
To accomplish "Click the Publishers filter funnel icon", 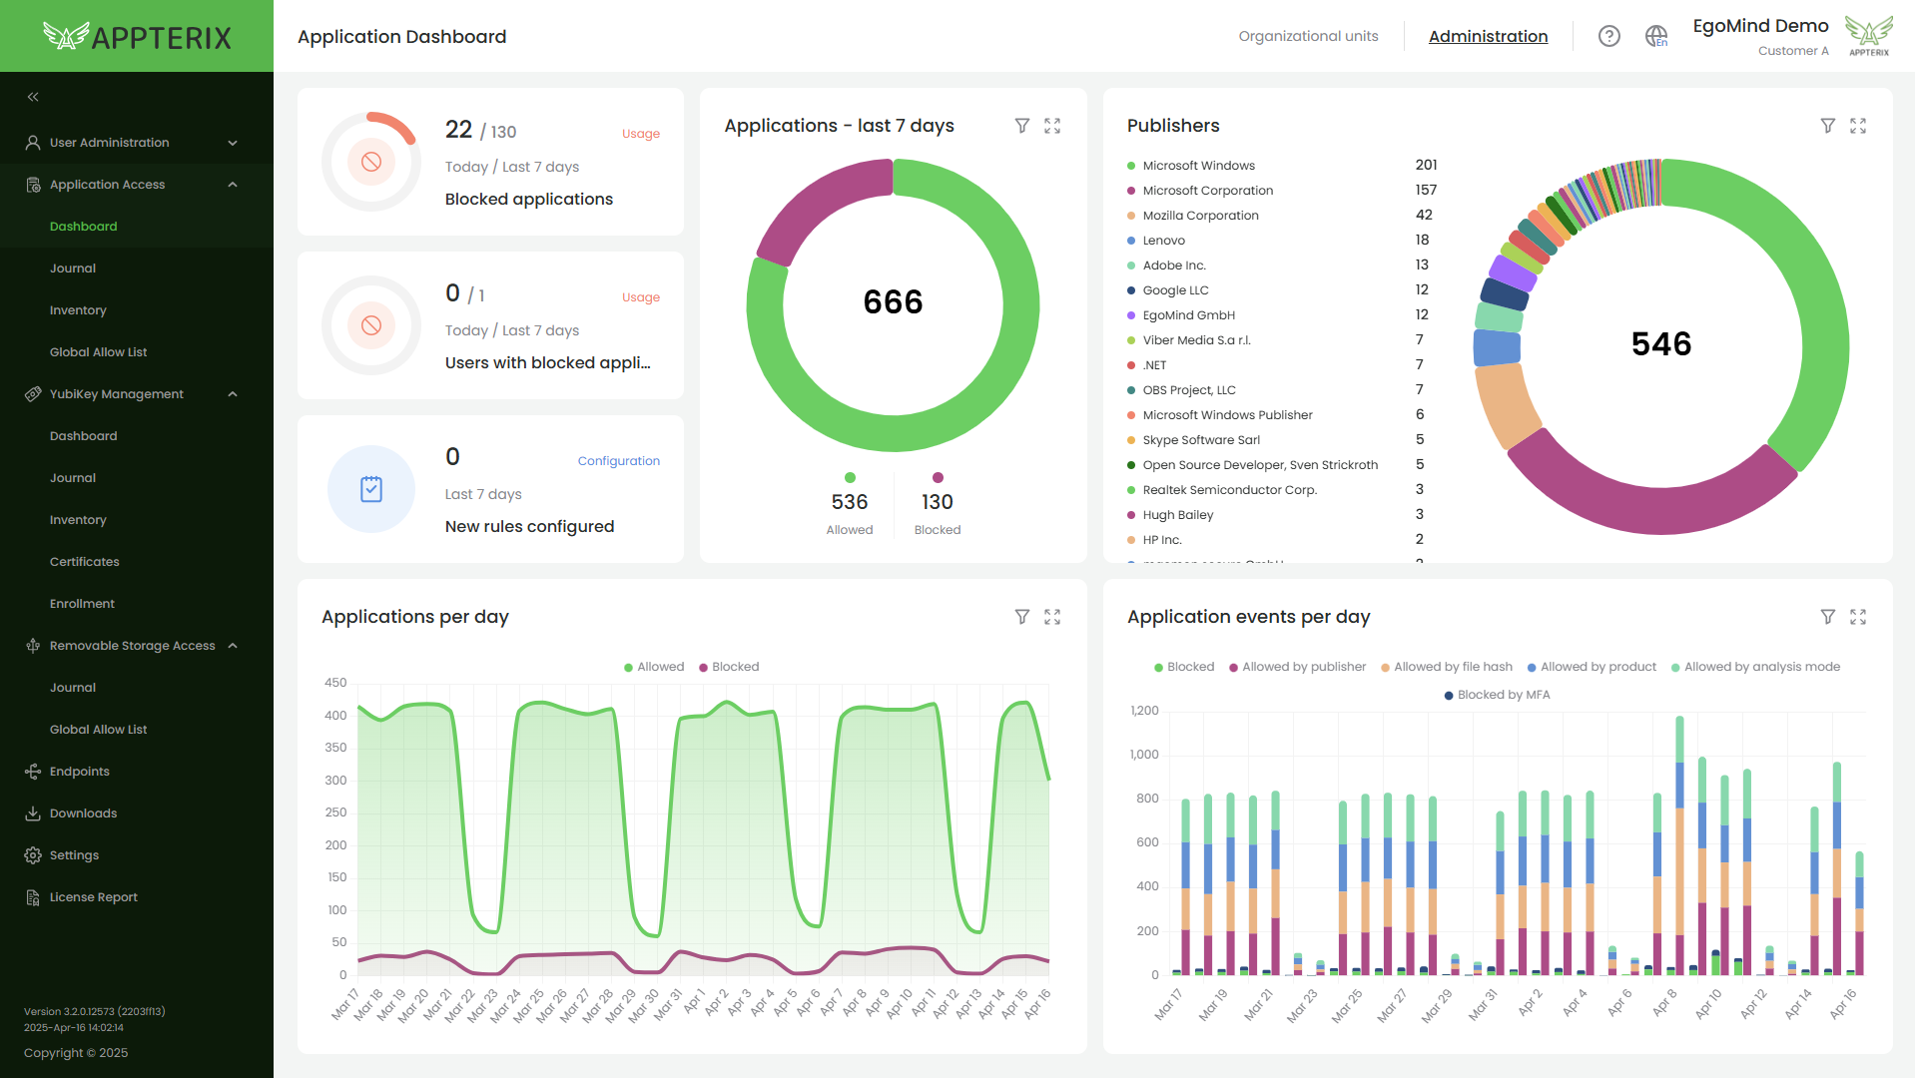I will point(1827,126).
